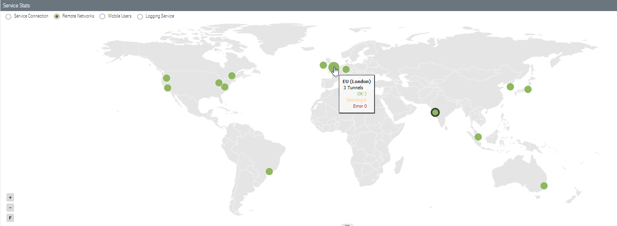Image resolution: width=617 pixels, height=226 pixels.
Task: Click the Error 0 status line
Action: click(360, 106)
